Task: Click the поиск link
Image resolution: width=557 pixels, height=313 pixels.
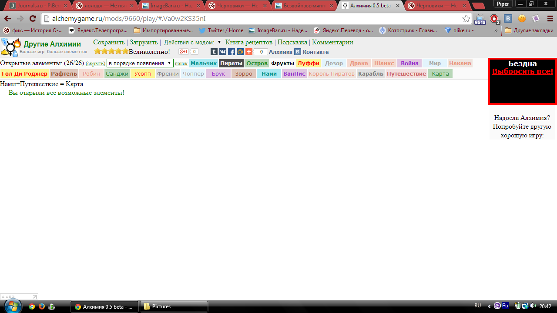Action: pos(181,63)
